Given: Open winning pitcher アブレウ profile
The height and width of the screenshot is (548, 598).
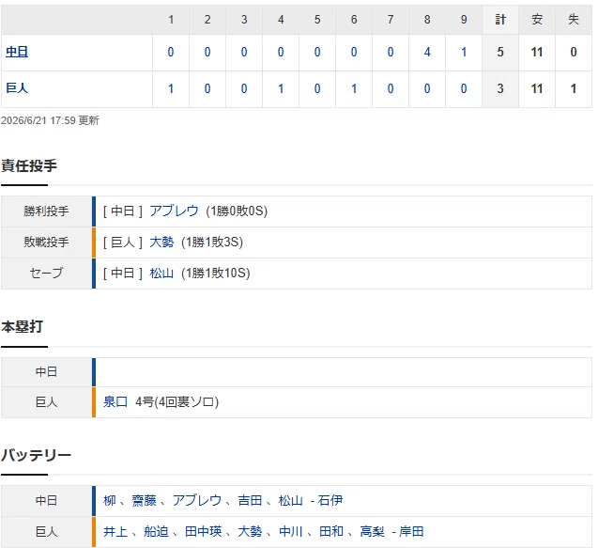Looking at the screenshot, I should click(174, 211).
